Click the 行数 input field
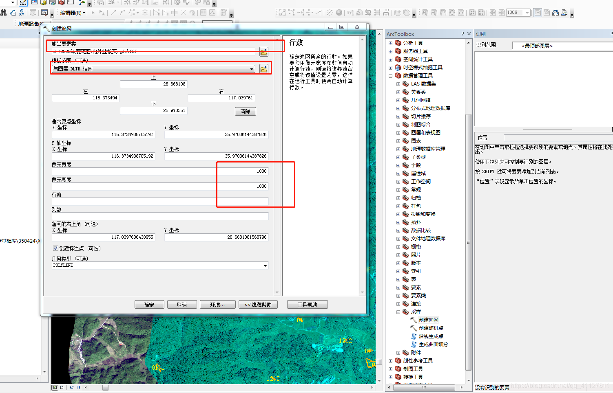The image size is (613, 393). [160, 202]
